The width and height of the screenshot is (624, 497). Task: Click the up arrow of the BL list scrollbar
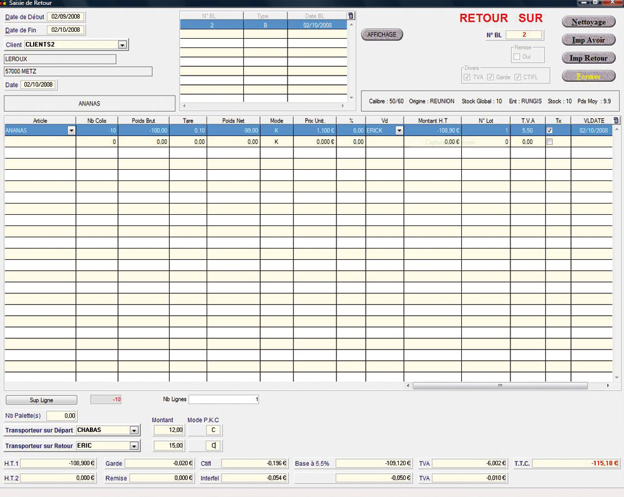(351, 25)
